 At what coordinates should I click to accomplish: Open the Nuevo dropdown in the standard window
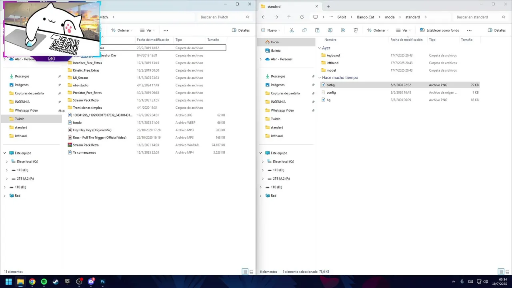pyautogui.click(x=270, y=30)
